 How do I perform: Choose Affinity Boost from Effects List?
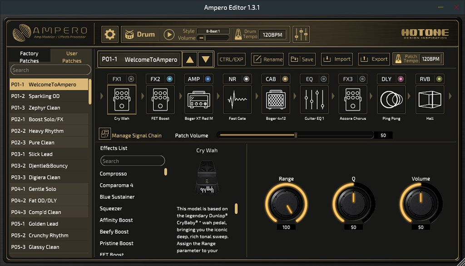(116, 220)
